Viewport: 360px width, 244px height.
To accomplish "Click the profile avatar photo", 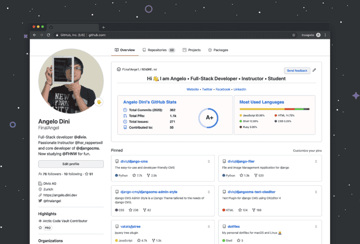I will (x=71, y=81).
